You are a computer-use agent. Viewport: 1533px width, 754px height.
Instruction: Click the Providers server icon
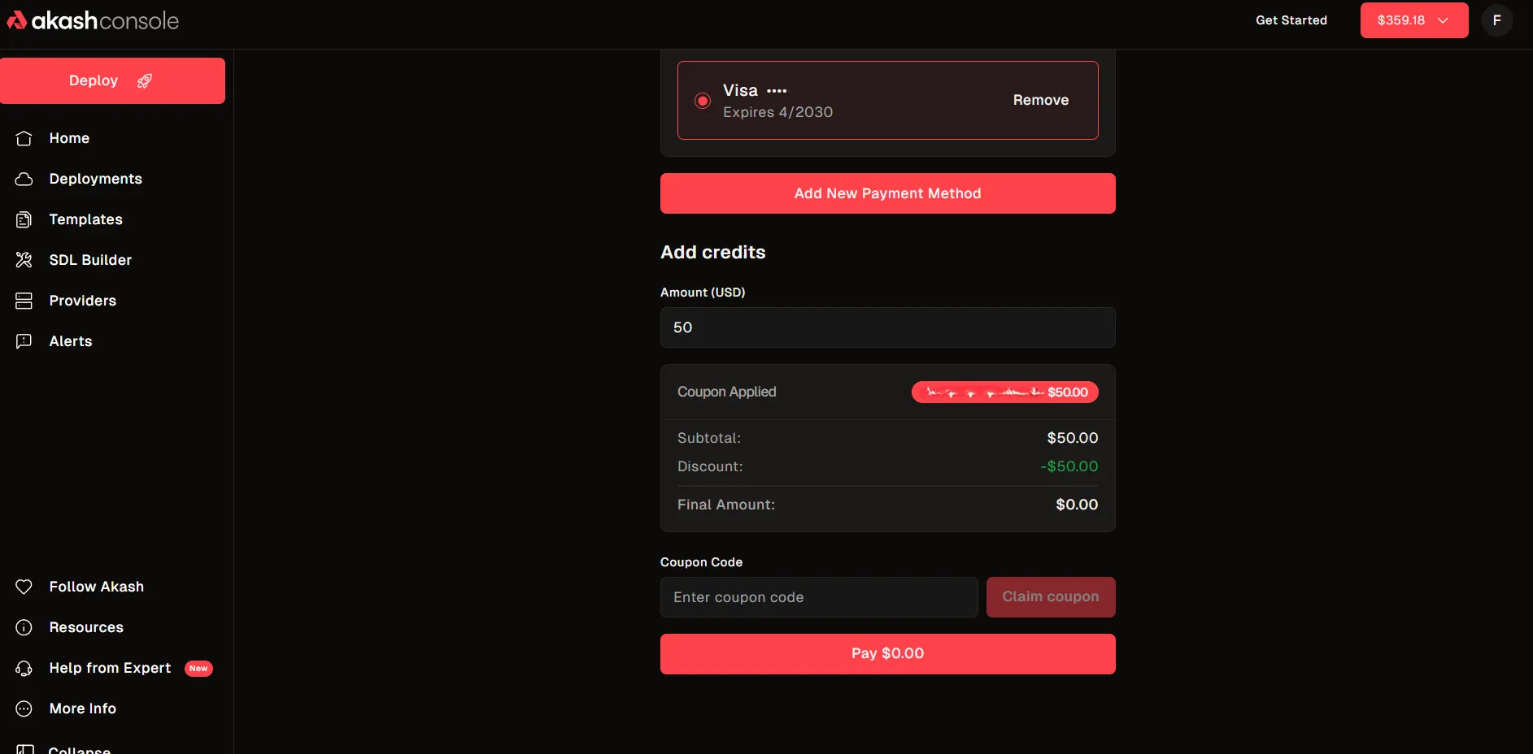(24, 301)
